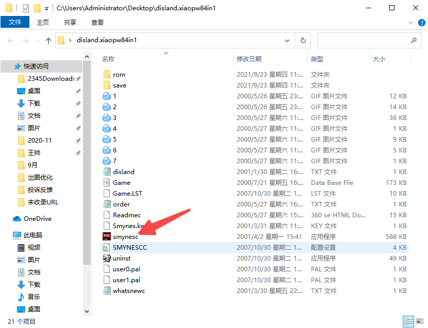This screenshot has height=328, width=428.
Task: Select the Game database file
Action: point(123,182)
